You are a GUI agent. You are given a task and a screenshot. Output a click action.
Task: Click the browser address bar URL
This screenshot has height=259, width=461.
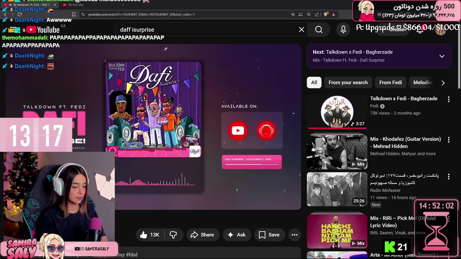click(x=141, y=14)
